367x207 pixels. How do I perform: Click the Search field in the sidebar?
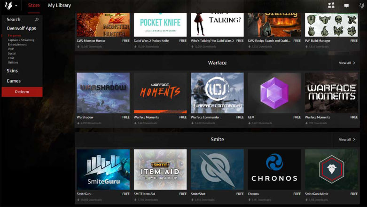pyautogui.click(x=19, y=20)
